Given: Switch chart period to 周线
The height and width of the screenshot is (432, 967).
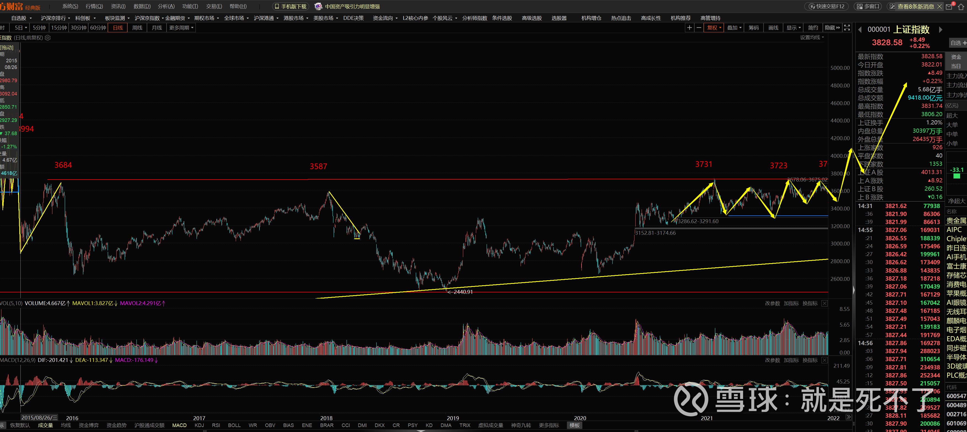Looking at the screenshot, I should (137, 28).
